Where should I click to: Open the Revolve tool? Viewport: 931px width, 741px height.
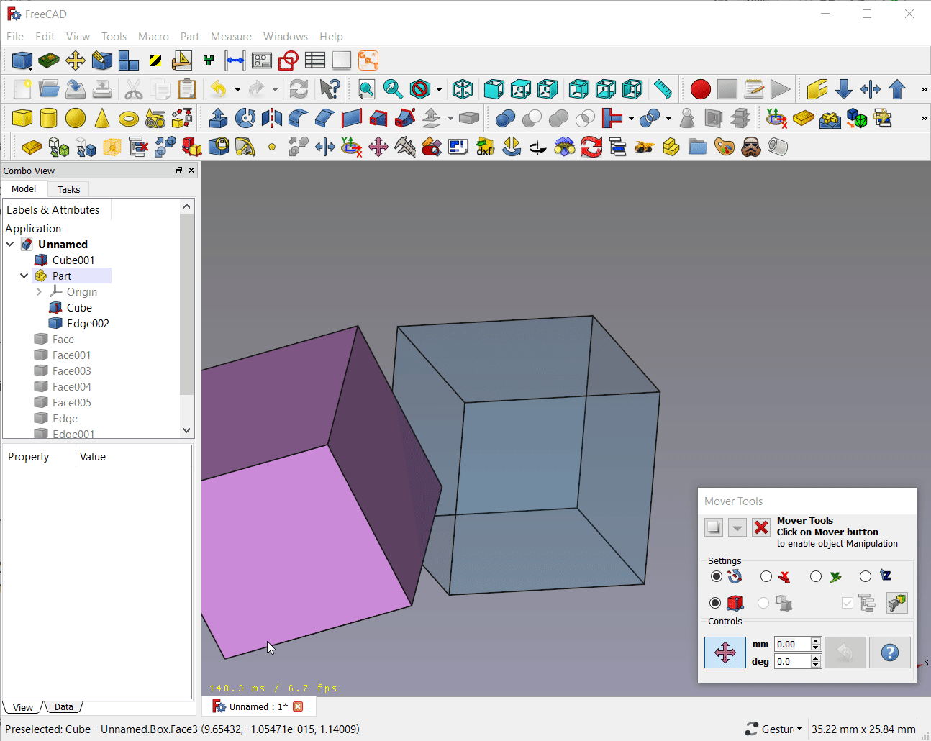pos(245,118)
